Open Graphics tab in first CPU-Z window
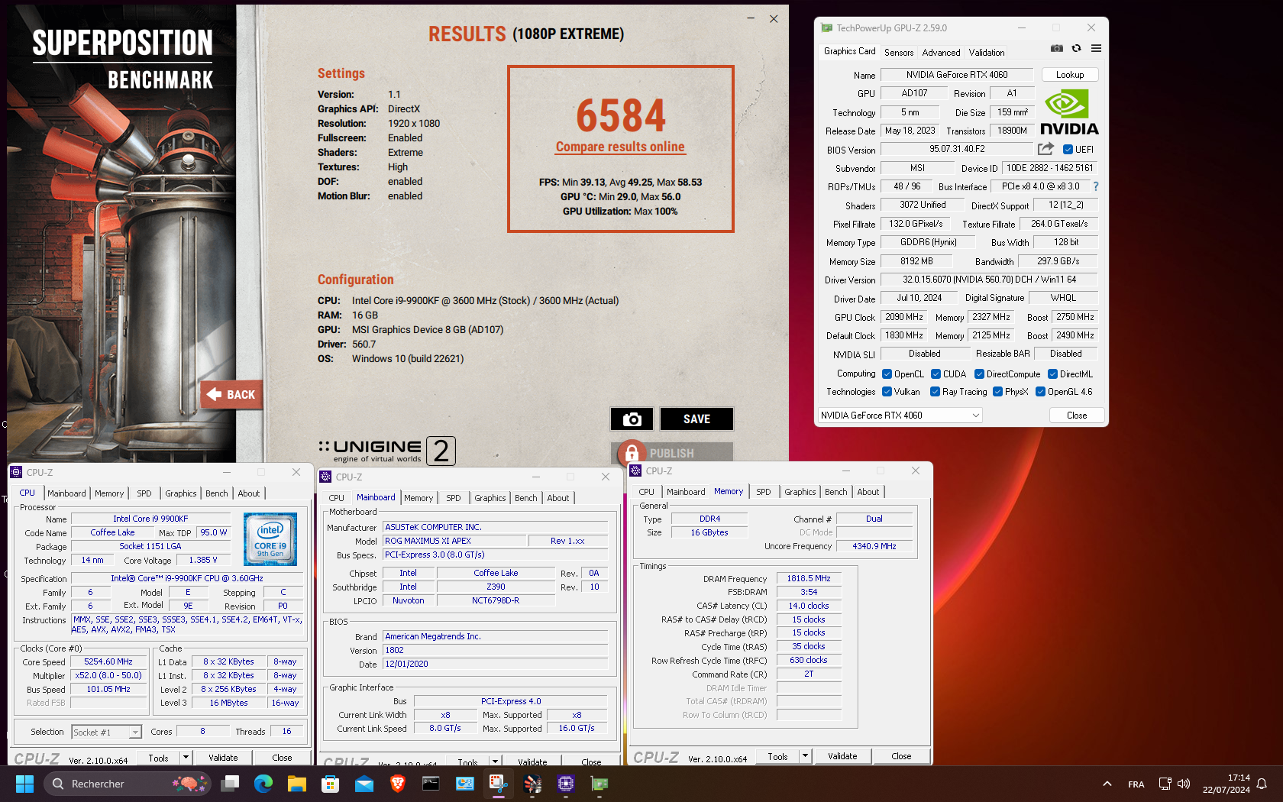This screenshot has height=802, width=1283. point(181,493)
